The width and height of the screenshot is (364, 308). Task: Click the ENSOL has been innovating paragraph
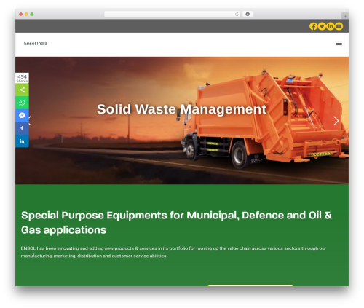pyautogui.click(x=173, y=252)
